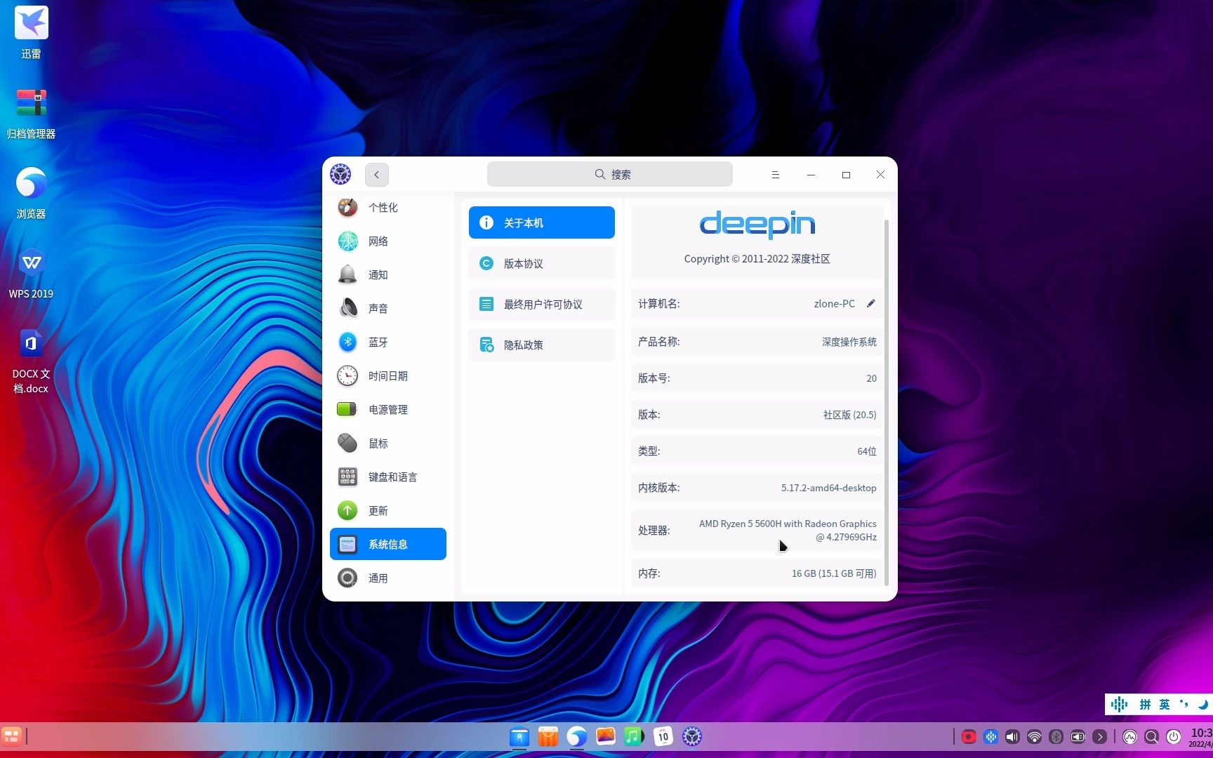Toggle 英 English mode in the input bar
Screen dimensions: 1213x758
1165,704
